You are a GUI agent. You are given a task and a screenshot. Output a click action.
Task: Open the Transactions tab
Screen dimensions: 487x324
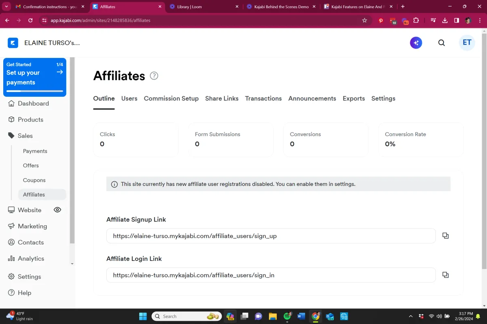263,98
